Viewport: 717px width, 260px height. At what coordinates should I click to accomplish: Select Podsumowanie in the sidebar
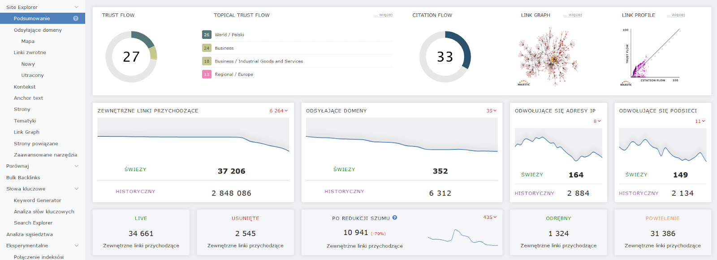[43, 18]
